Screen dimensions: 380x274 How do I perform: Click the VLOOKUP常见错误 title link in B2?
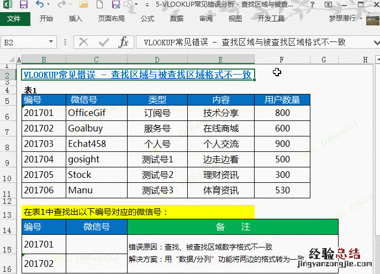click(138, 75)
